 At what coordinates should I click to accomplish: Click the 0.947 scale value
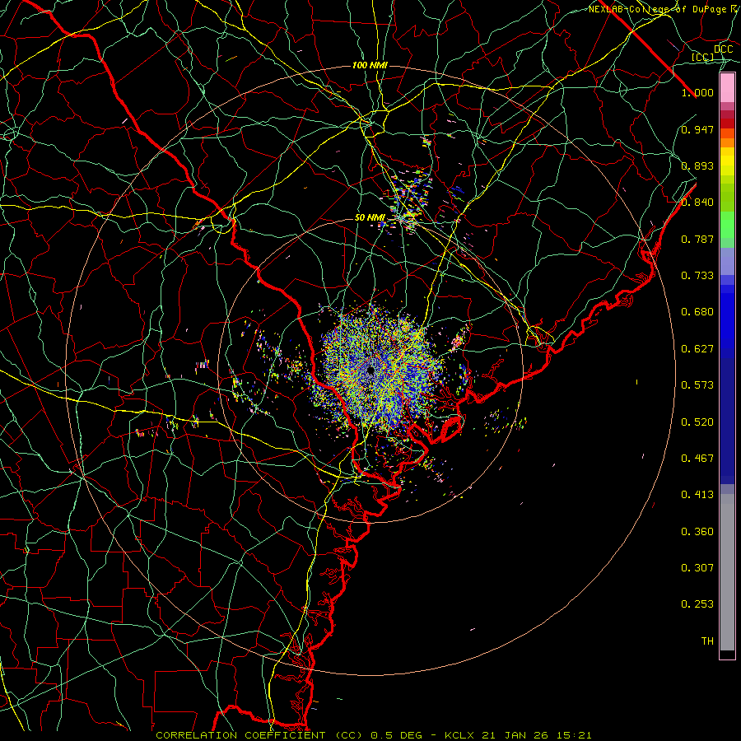point(697,129)
